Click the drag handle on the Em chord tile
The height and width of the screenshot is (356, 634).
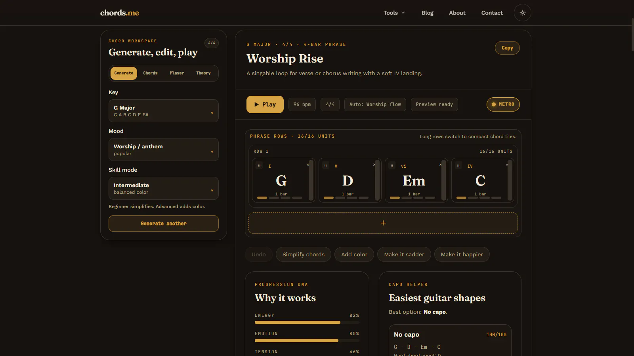pos(392,166)
